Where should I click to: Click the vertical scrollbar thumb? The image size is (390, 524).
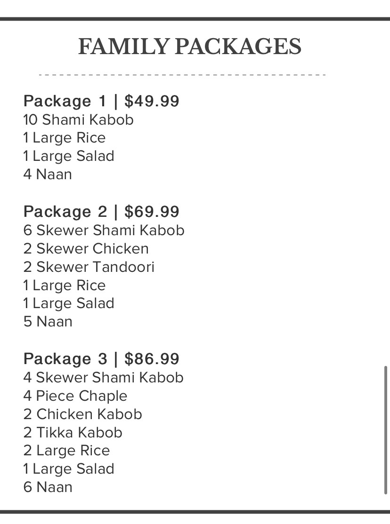coord(386,430)
